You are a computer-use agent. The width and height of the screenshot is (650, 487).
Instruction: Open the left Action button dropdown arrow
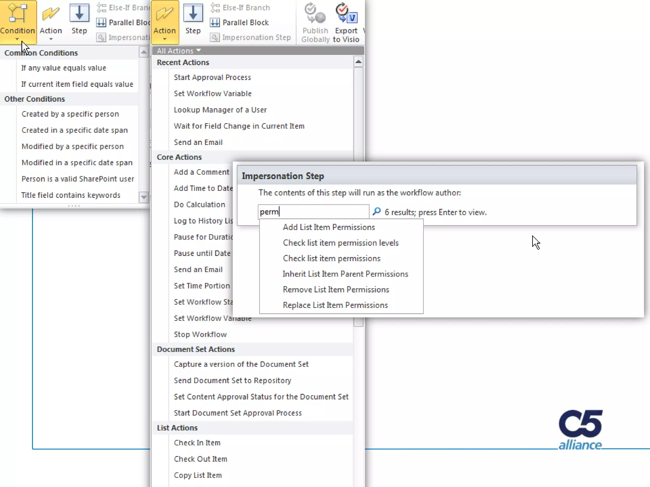(51, 39)
